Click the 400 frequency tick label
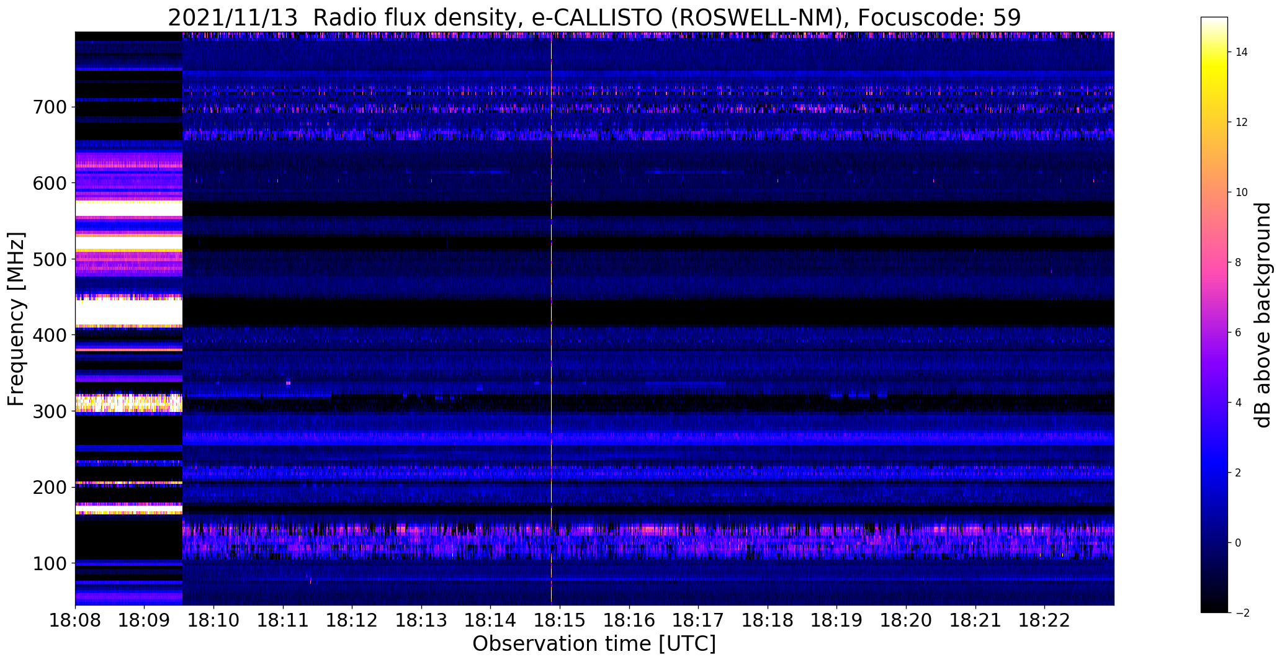1282x662 pixels. (x=48, y=335)
